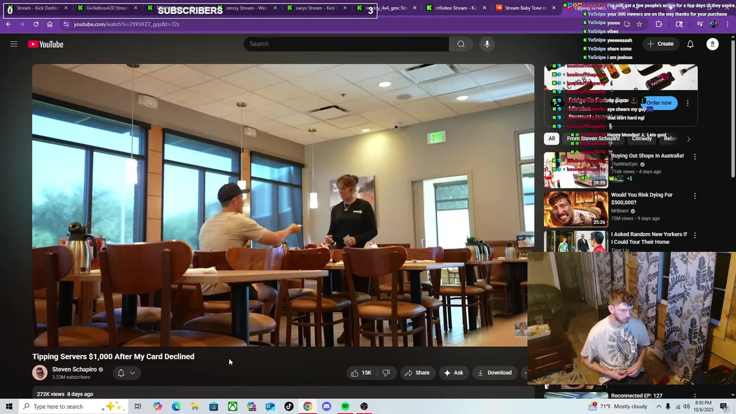This screenshot has width=736, height=414.
Task: Click Order now on the sponsored ad
Action: click(x=659, y=103)
